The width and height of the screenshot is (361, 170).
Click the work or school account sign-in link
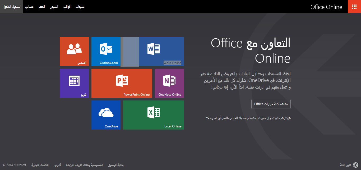(248, 118)
